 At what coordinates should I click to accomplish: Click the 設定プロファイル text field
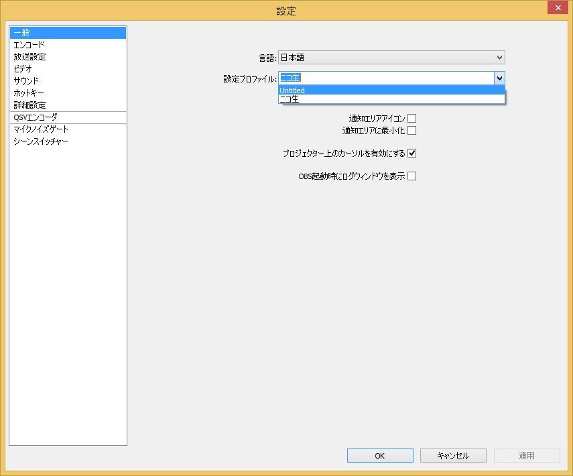coord(386,78)
